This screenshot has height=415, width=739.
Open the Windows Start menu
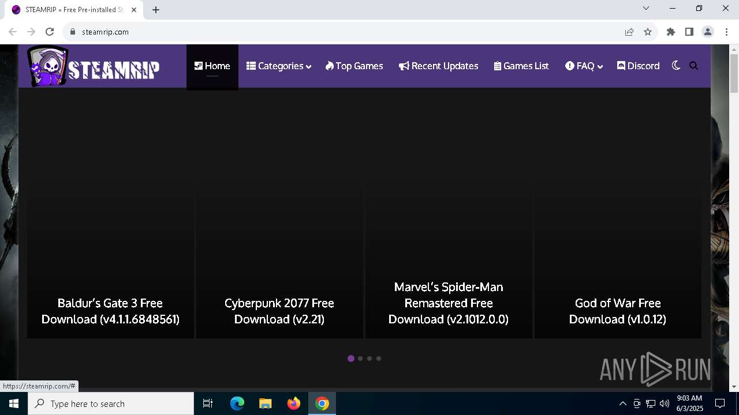click(14, 403)
